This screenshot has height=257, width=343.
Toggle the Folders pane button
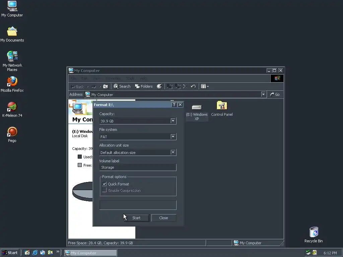[x=144, y=87]
